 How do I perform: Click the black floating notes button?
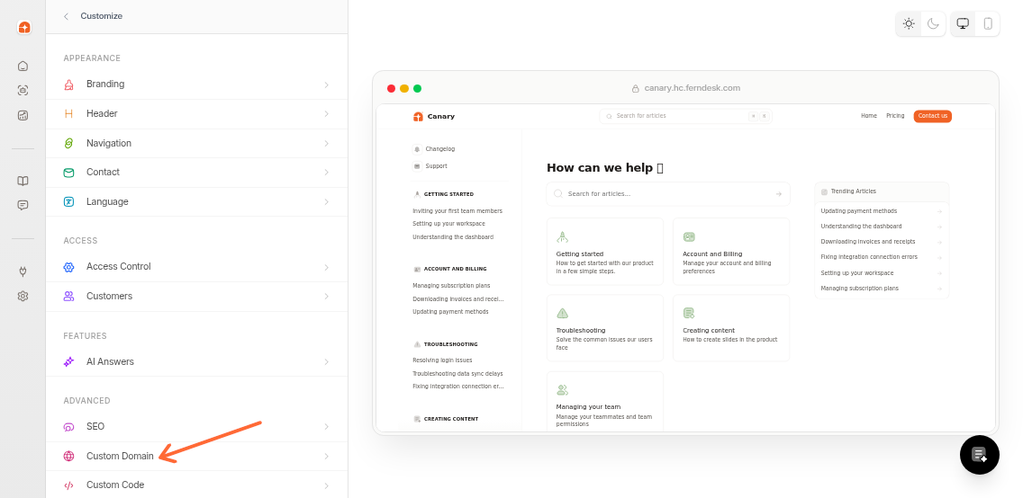click(979, 455)
